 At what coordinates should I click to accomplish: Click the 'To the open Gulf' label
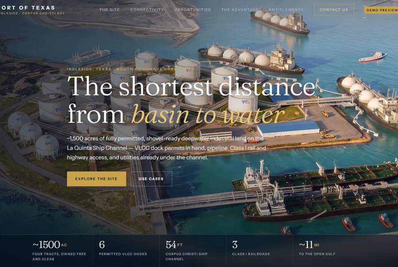coord(317,254)
